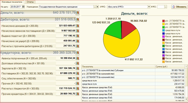Viewport: 188px width, 103px height.
Task: Click the На дату input field
Action: pyautogui.click(x=16, y=7)
